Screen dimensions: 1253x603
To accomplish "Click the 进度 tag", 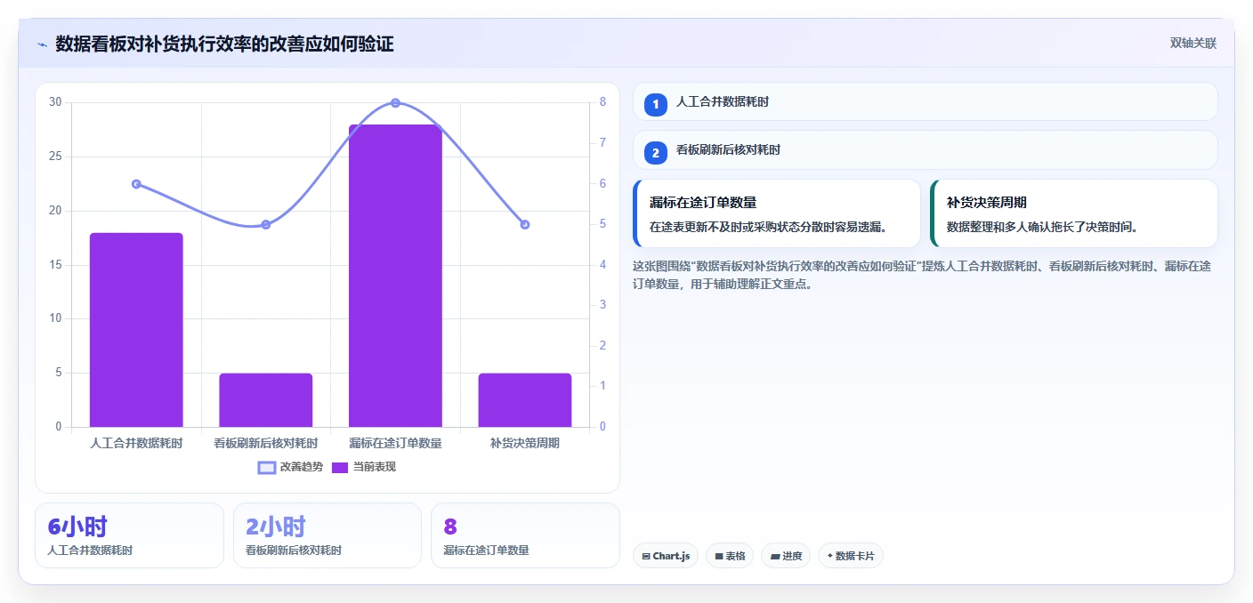I will click(786, 556).
